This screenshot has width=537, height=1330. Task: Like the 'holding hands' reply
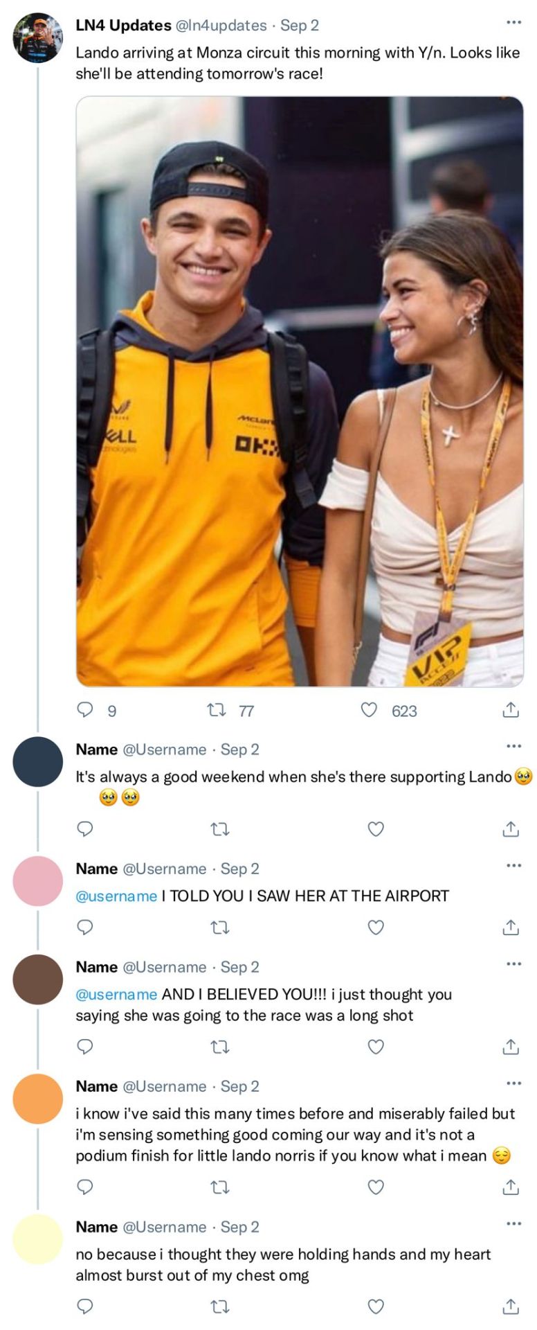click(375, 1306)
